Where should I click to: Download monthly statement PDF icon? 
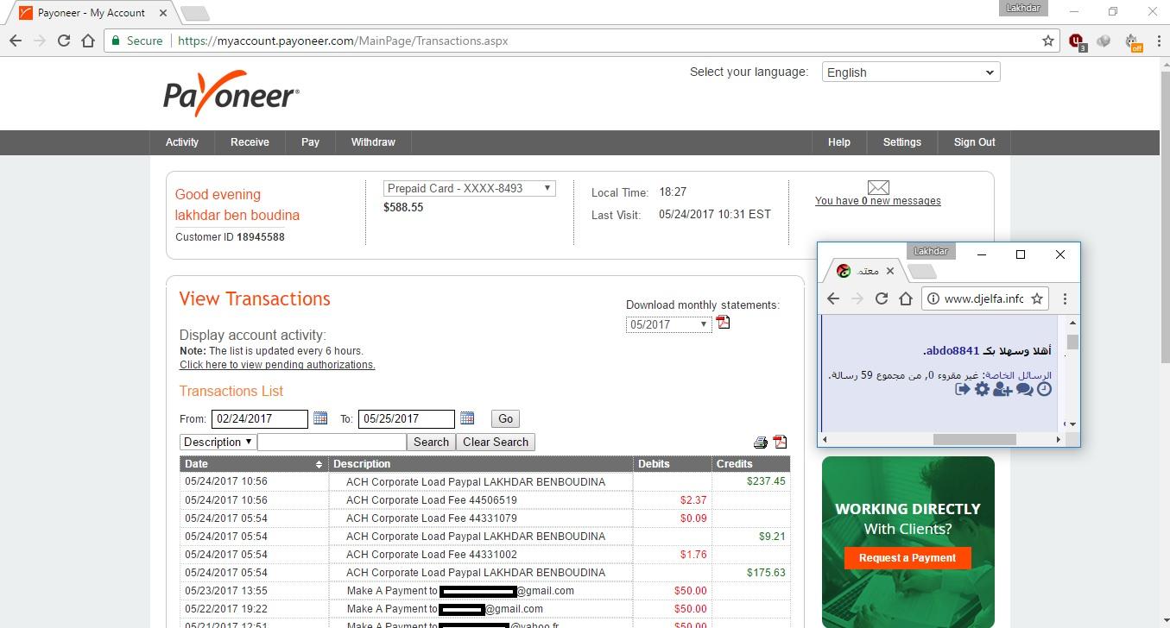724,323
